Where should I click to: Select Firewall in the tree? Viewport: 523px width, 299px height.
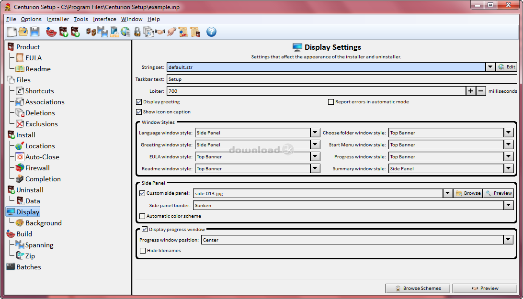click(37, 168)
